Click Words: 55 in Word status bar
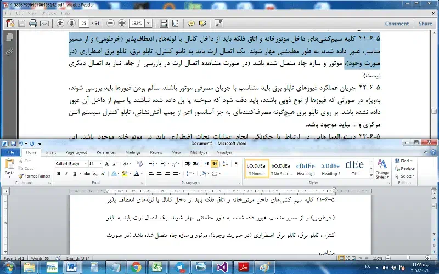Image resolution: width=439 pixels, height=274 pixels. pyautogui.click(x=40, y=258)
